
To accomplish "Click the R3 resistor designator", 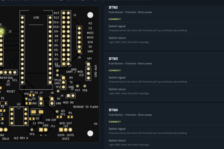I will click(63, 111).
